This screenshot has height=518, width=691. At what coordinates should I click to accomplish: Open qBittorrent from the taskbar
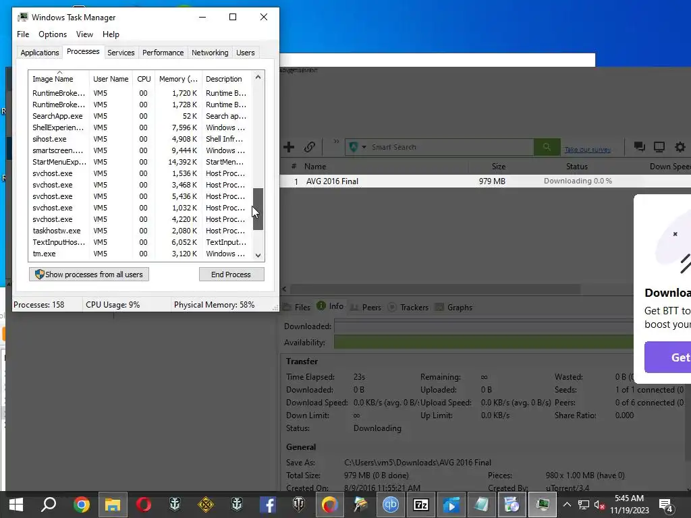391,505
